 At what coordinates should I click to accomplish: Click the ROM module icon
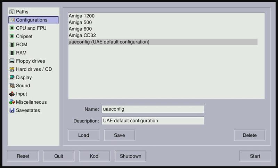click(12, 45)
